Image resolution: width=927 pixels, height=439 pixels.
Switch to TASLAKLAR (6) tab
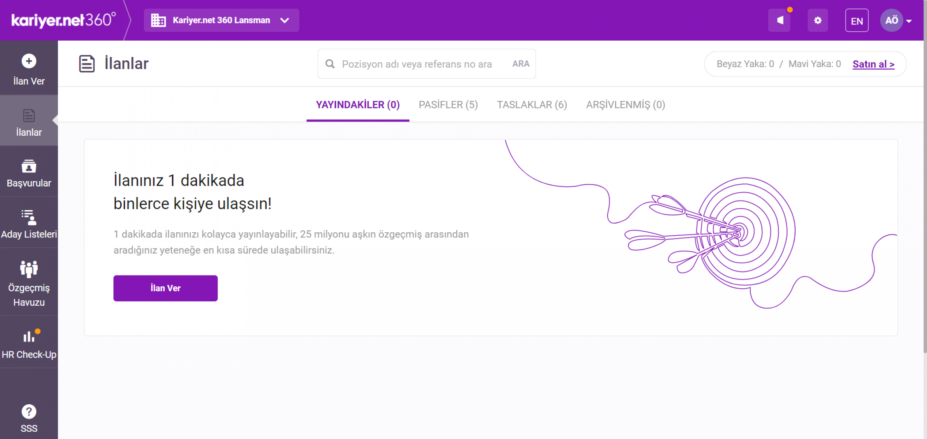tap(532, 105)
